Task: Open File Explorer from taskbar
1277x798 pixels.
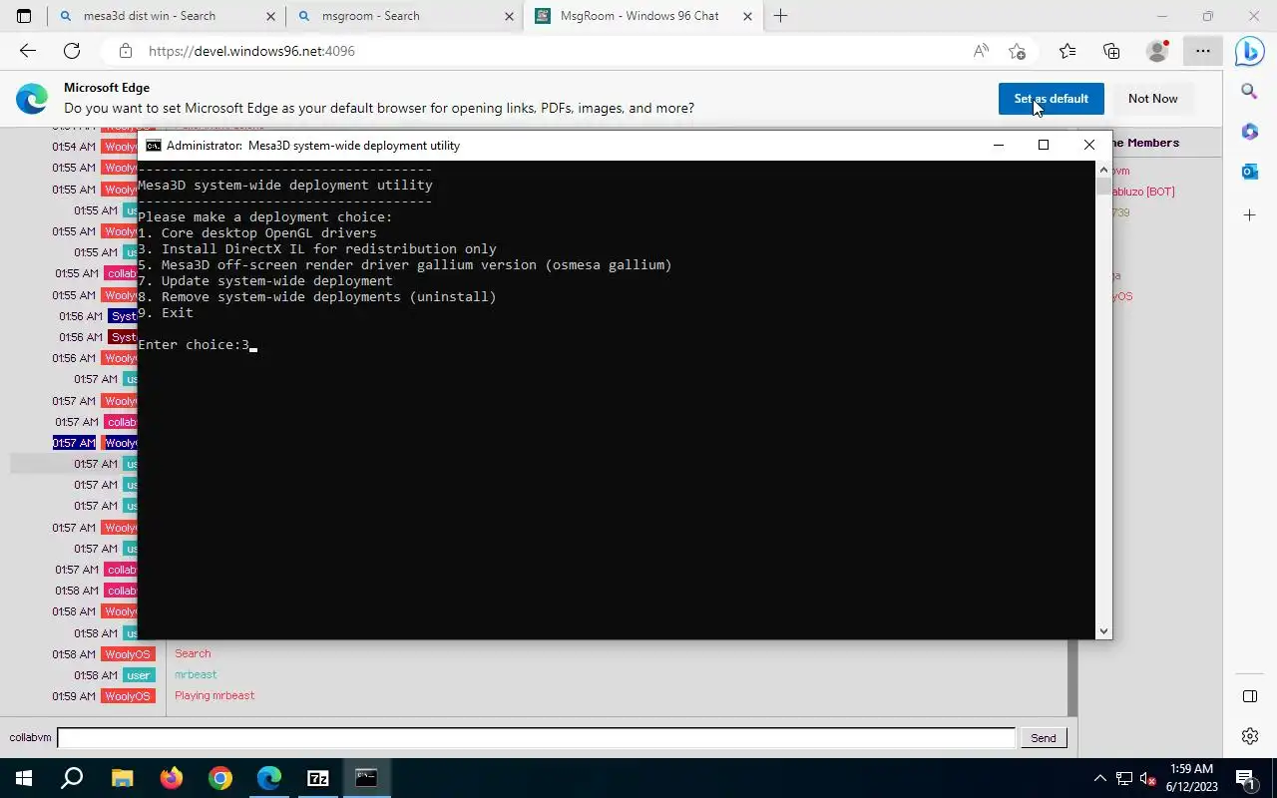Action: click(x=122, y=778)
